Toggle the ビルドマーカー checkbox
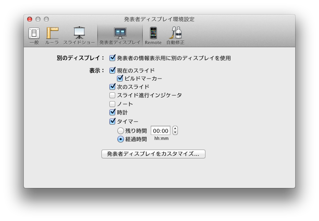The height and width of the screenshot is (221, 319). pyautogui.click(x=120, y=78)
